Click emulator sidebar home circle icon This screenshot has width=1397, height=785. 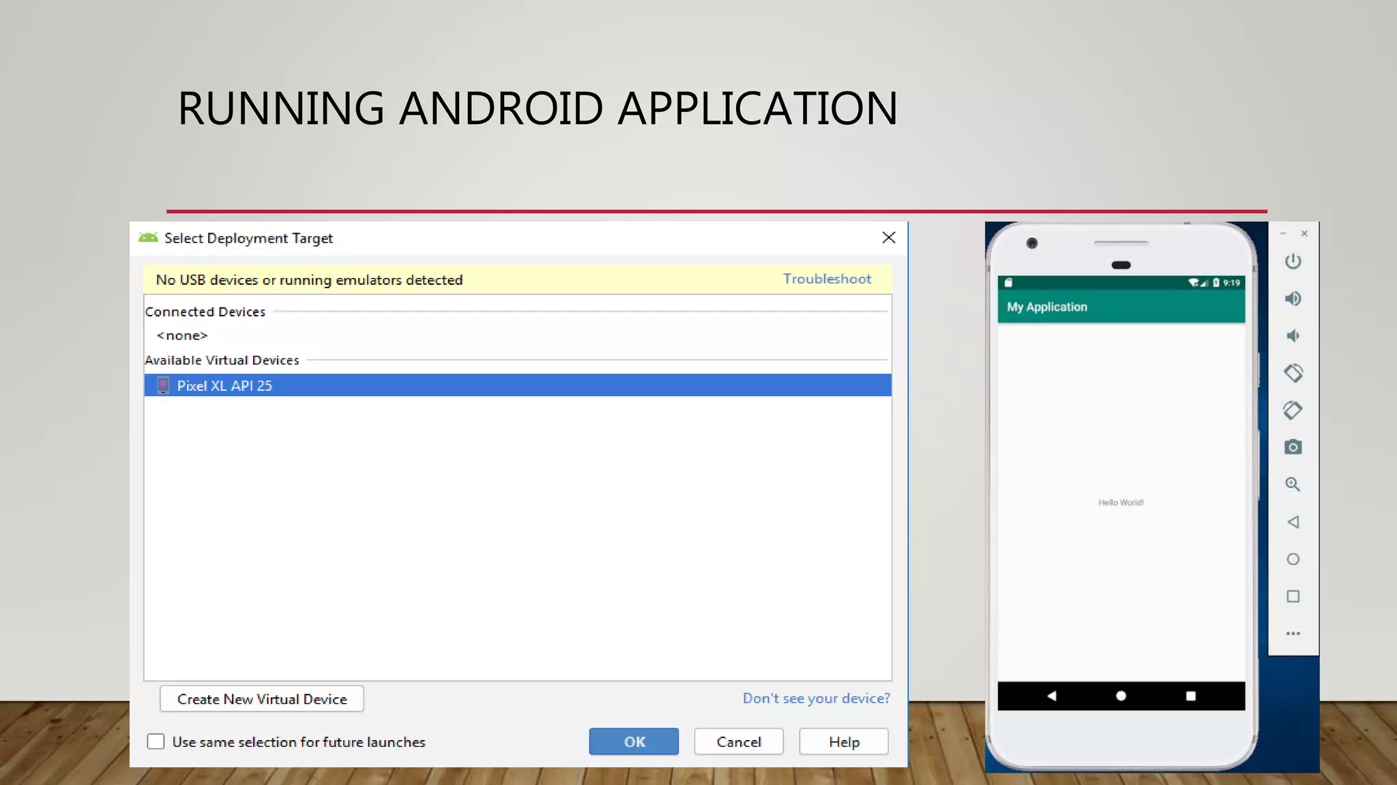pos(1293,559)
